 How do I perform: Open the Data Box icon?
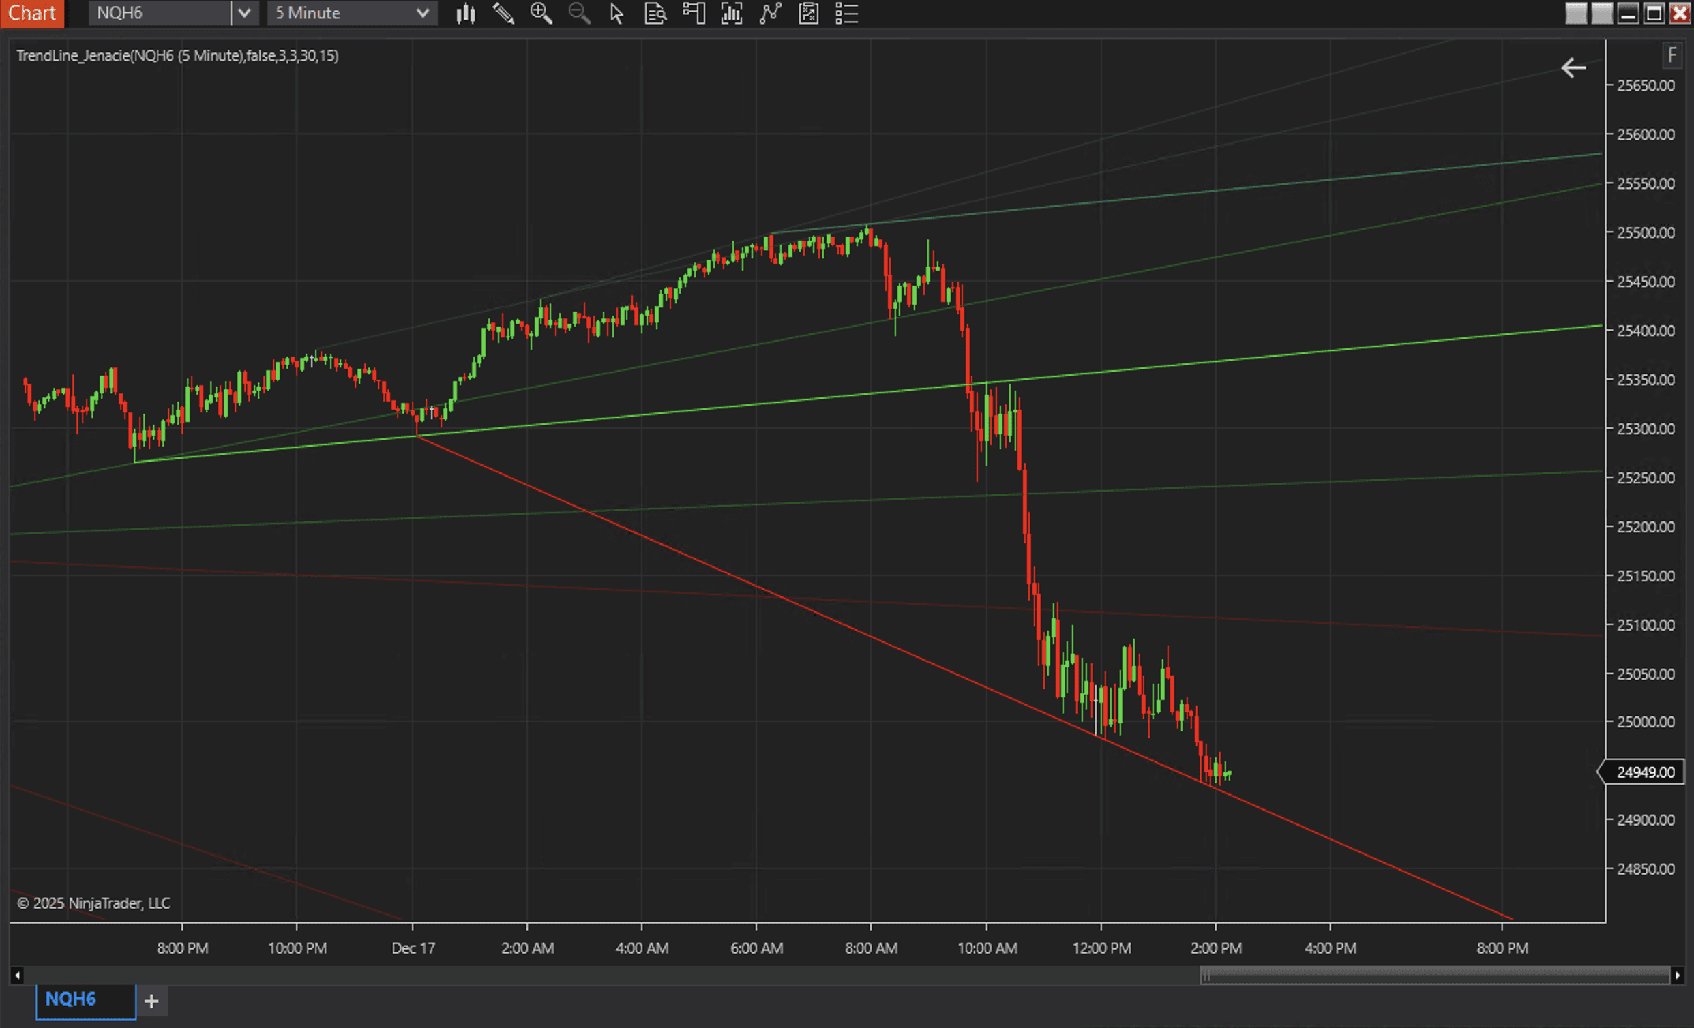[x=655, y=13]
